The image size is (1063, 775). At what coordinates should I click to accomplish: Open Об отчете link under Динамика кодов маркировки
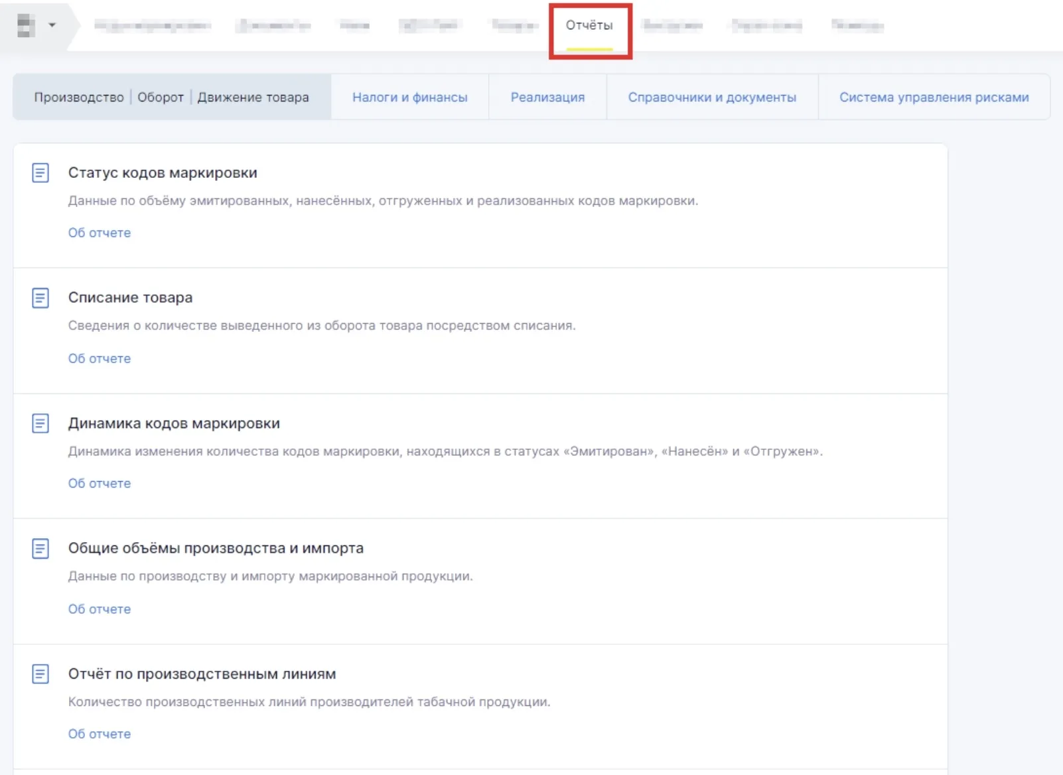pos(100,484)
